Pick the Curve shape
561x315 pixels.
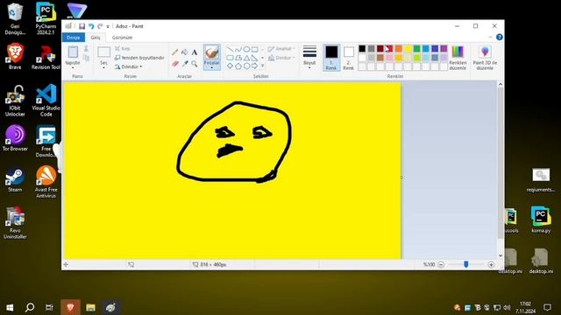pos(238,49)
